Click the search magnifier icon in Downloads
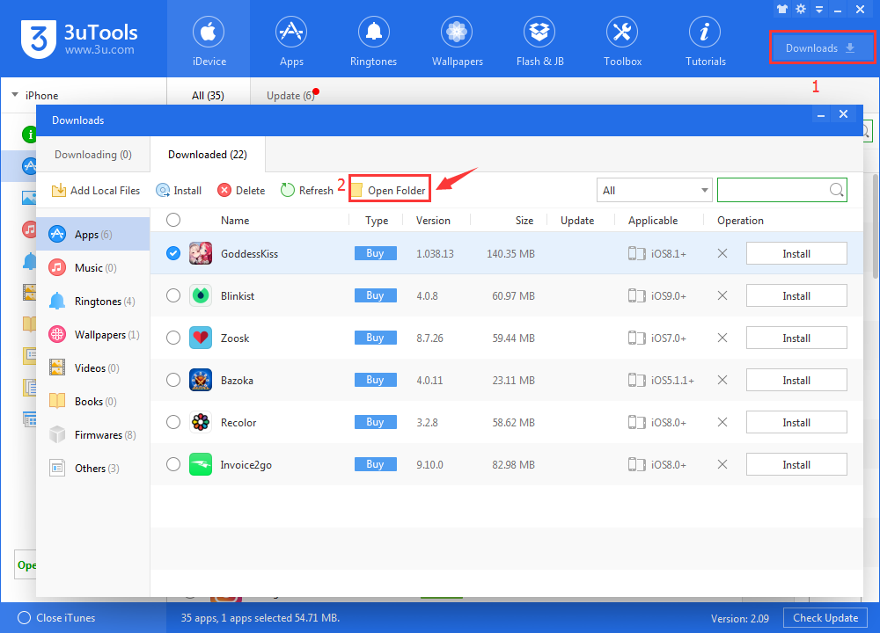 (x=836, y=190)
